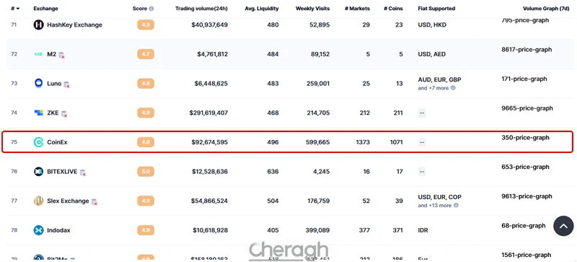Click the reserve data icon beside M2
The width and height of the screenshot is (577, 262).
pos(61,55)
